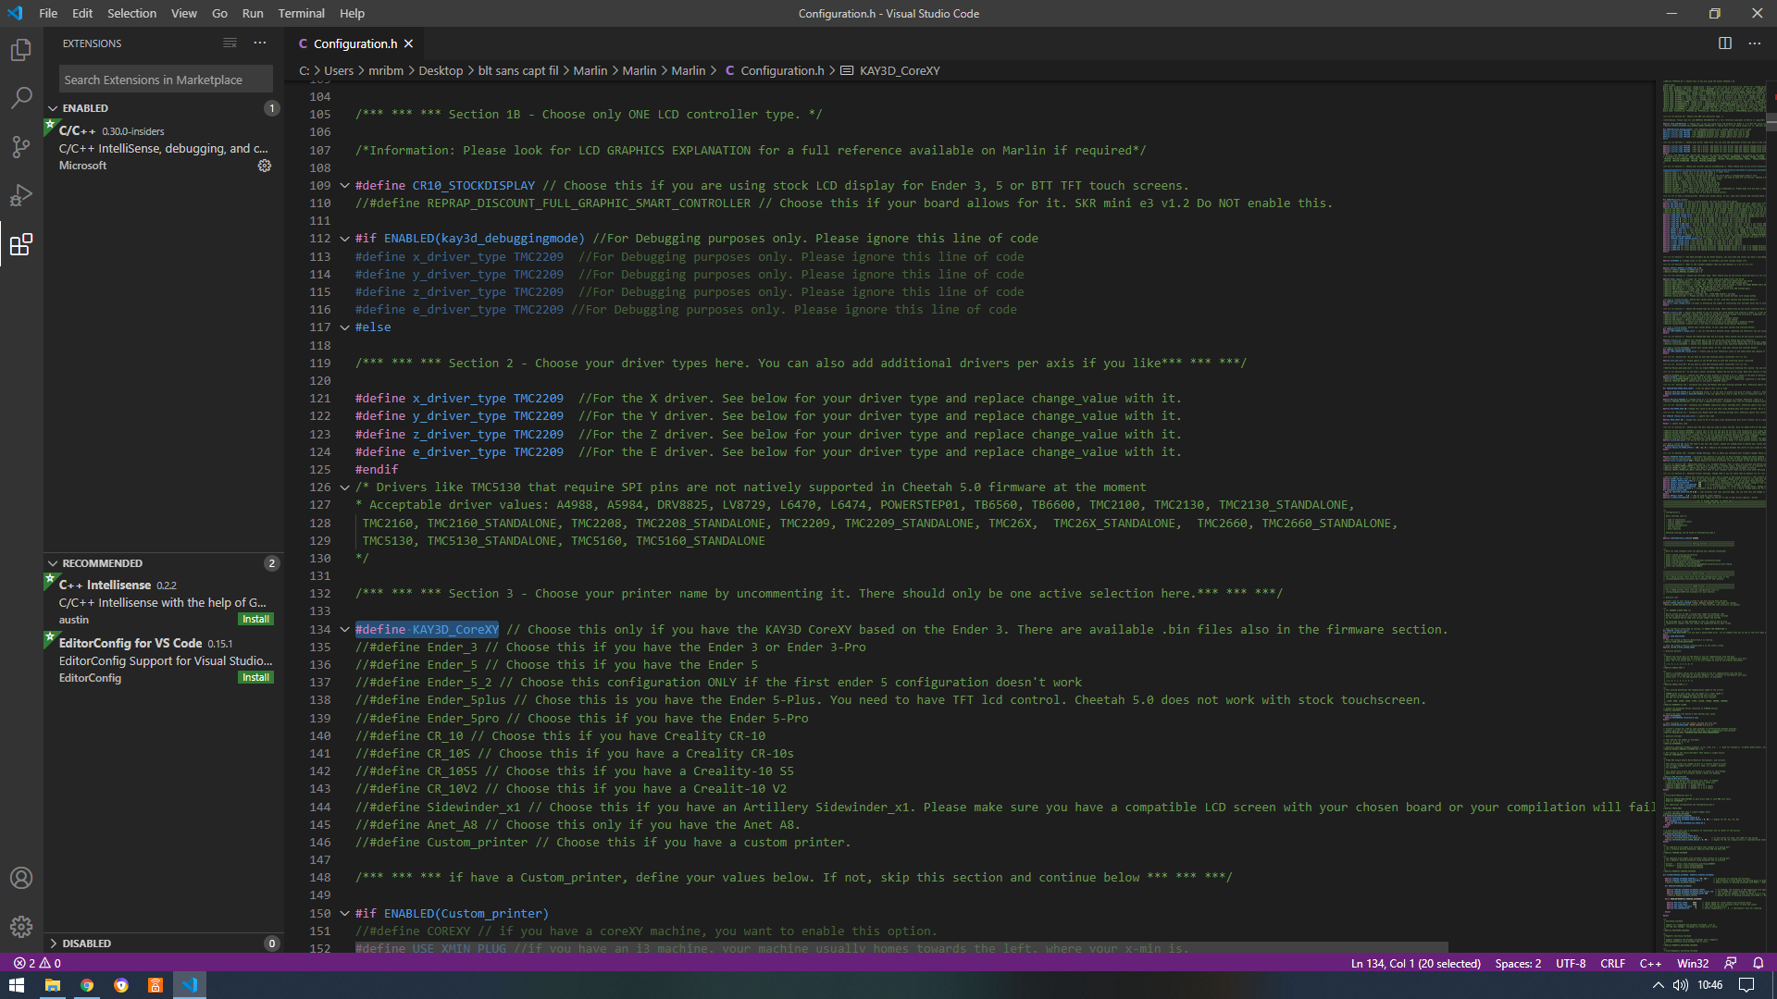Install EditorConfig for VS Code extension
1777x999 pixels.
click(255, 677)
